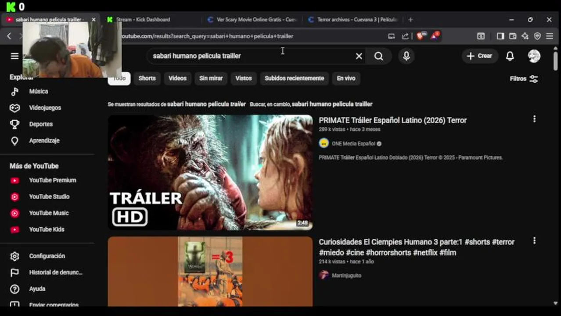The width and height of the screenshot is (561, 316).
Task: Open the Brave wallet icon
Action: click(x=512, y=36)
